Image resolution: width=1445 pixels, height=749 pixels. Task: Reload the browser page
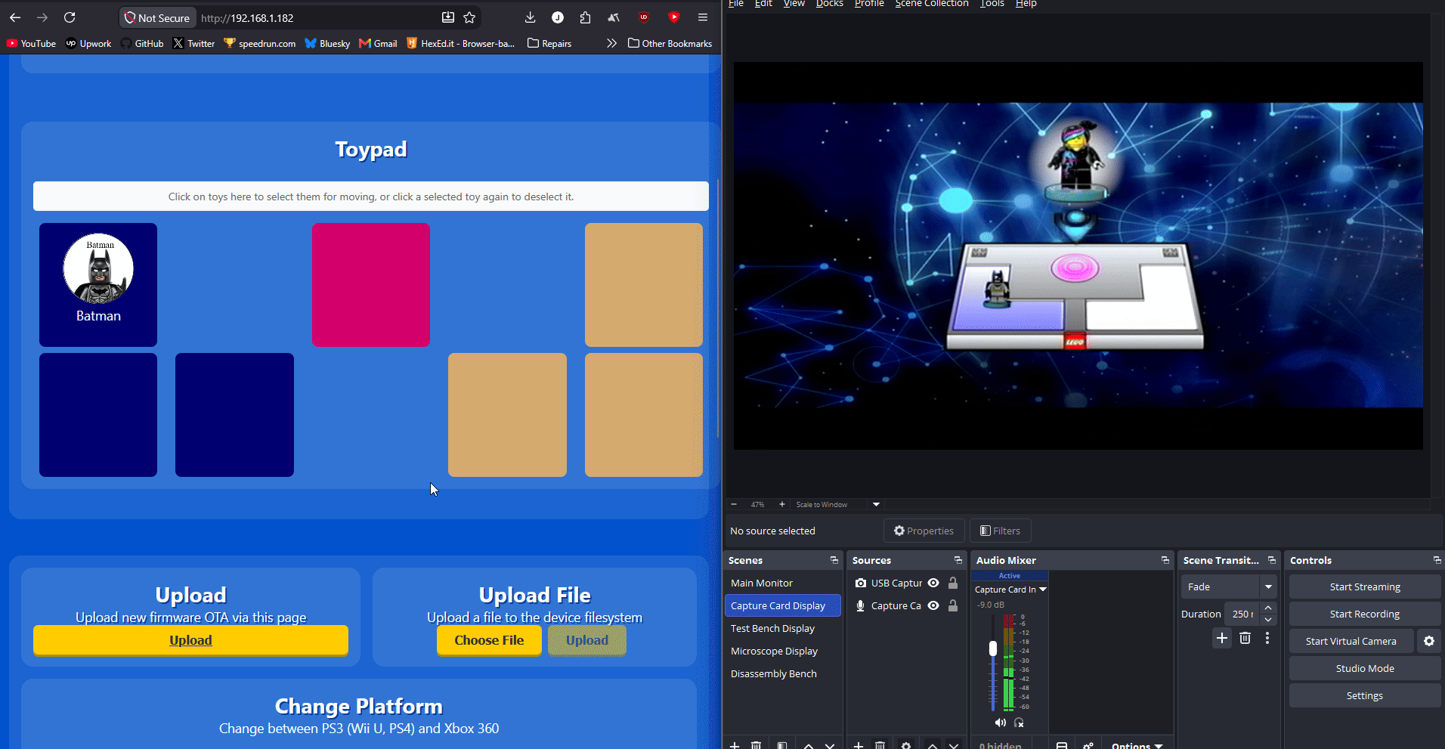70,17
